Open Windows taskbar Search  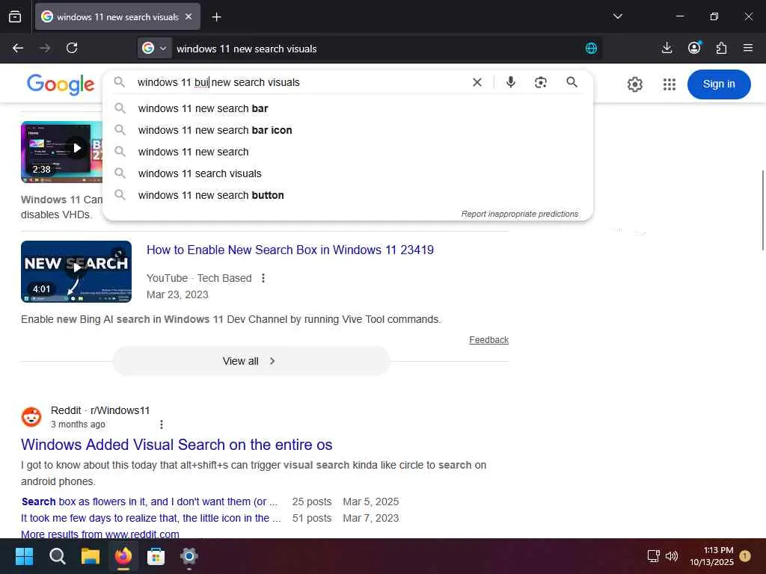(57, 556)
